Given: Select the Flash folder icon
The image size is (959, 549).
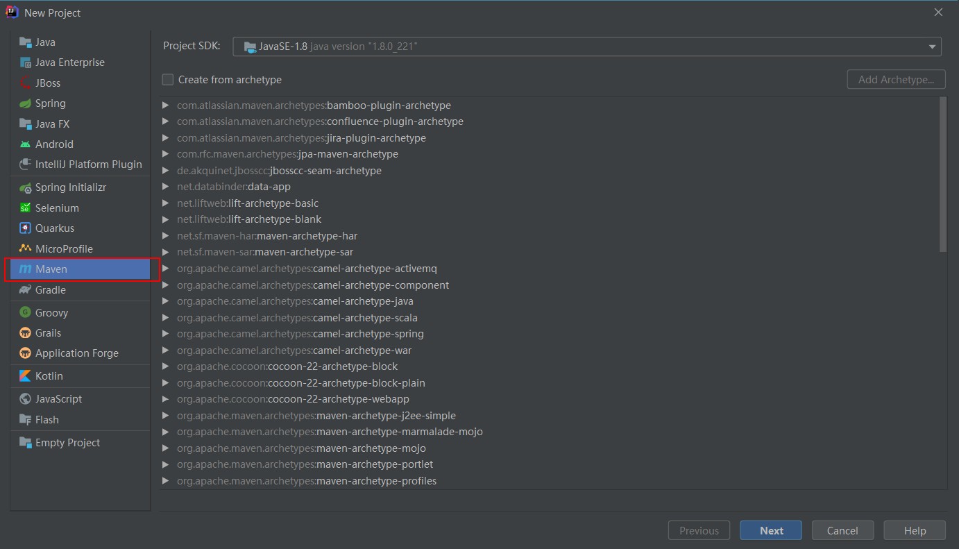Looking at the screenshot, I should 25,420.
